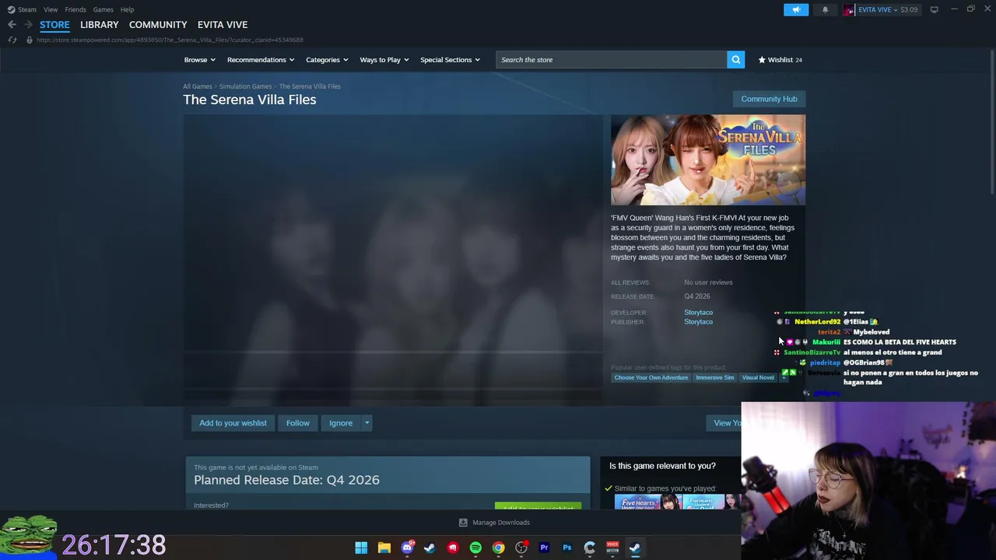Open Google Chrome from the taskbar

pyautogui.click(x=498, y=548)
